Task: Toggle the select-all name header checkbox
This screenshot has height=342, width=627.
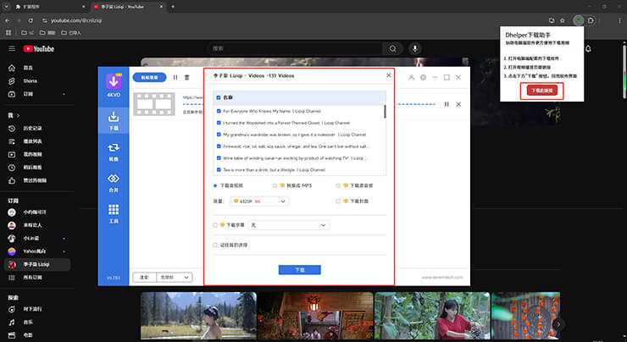Action: 219,97
